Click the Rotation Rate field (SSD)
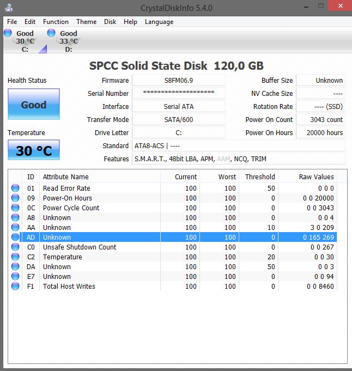 click(320, 106)
